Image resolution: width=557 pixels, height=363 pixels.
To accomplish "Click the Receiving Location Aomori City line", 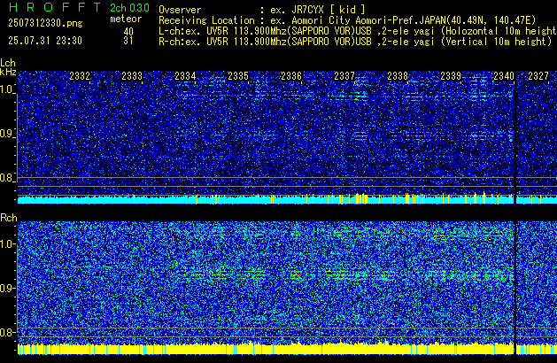I will (347, 20).
